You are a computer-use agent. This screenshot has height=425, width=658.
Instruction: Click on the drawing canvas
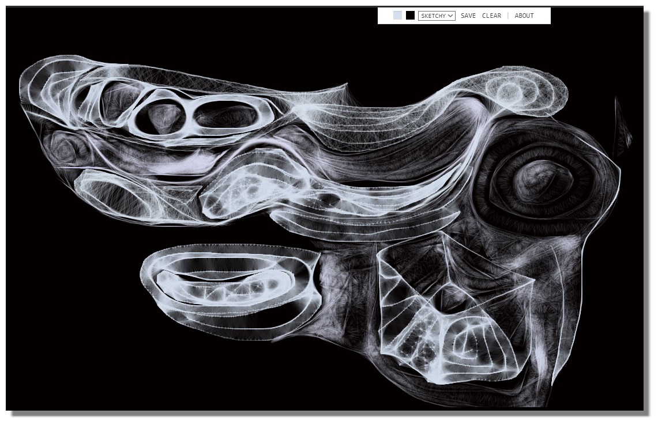coord(324,208)
